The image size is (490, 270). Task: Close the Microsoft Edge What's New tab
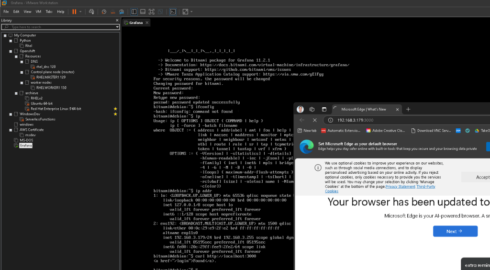coord(397,109)
